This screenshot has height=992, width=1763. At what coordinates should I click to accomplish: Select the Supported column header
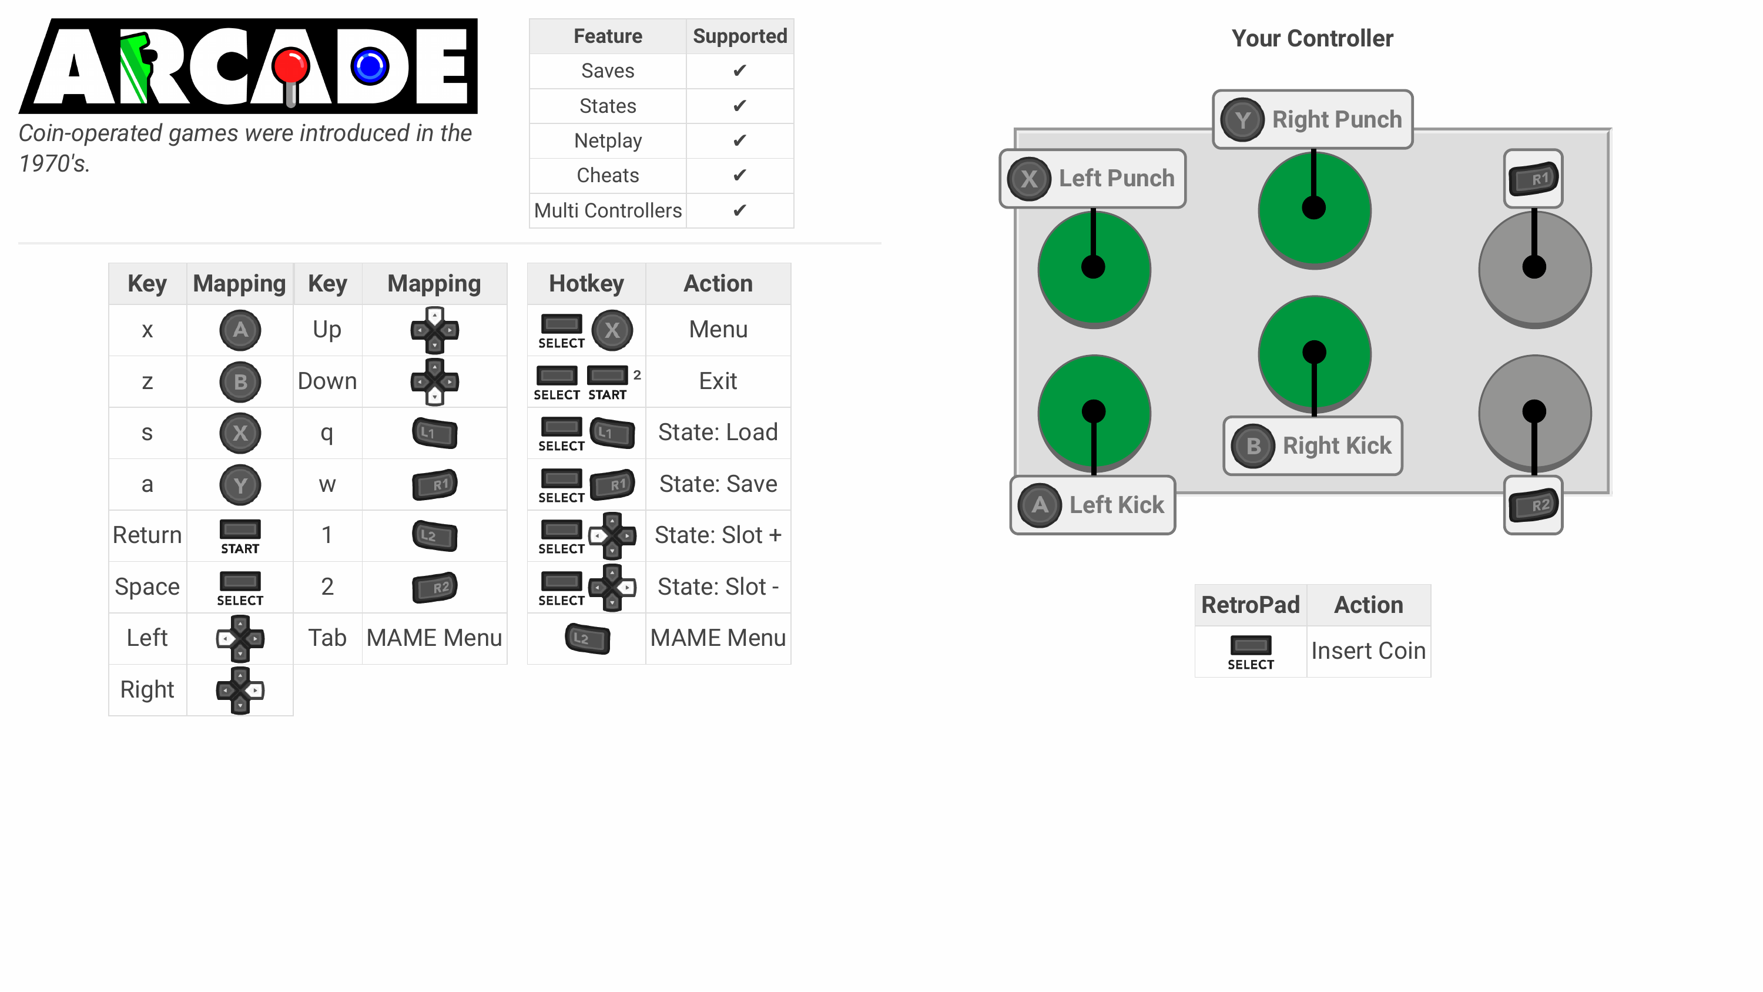(x=740, y=35)
